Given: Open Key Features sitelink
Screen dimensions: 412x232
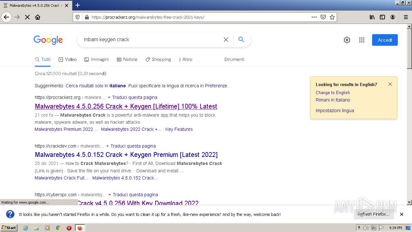Looking at the screenshot, I should coord(179,129).
